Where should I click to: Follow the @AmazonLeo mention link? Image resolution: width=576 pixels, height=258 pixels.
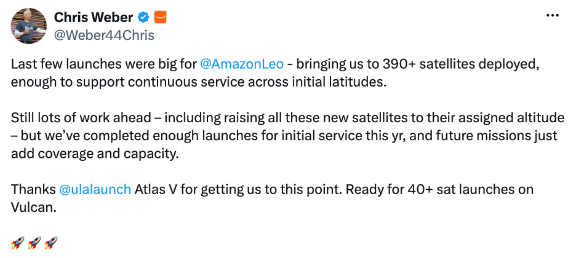click(242, 64)
